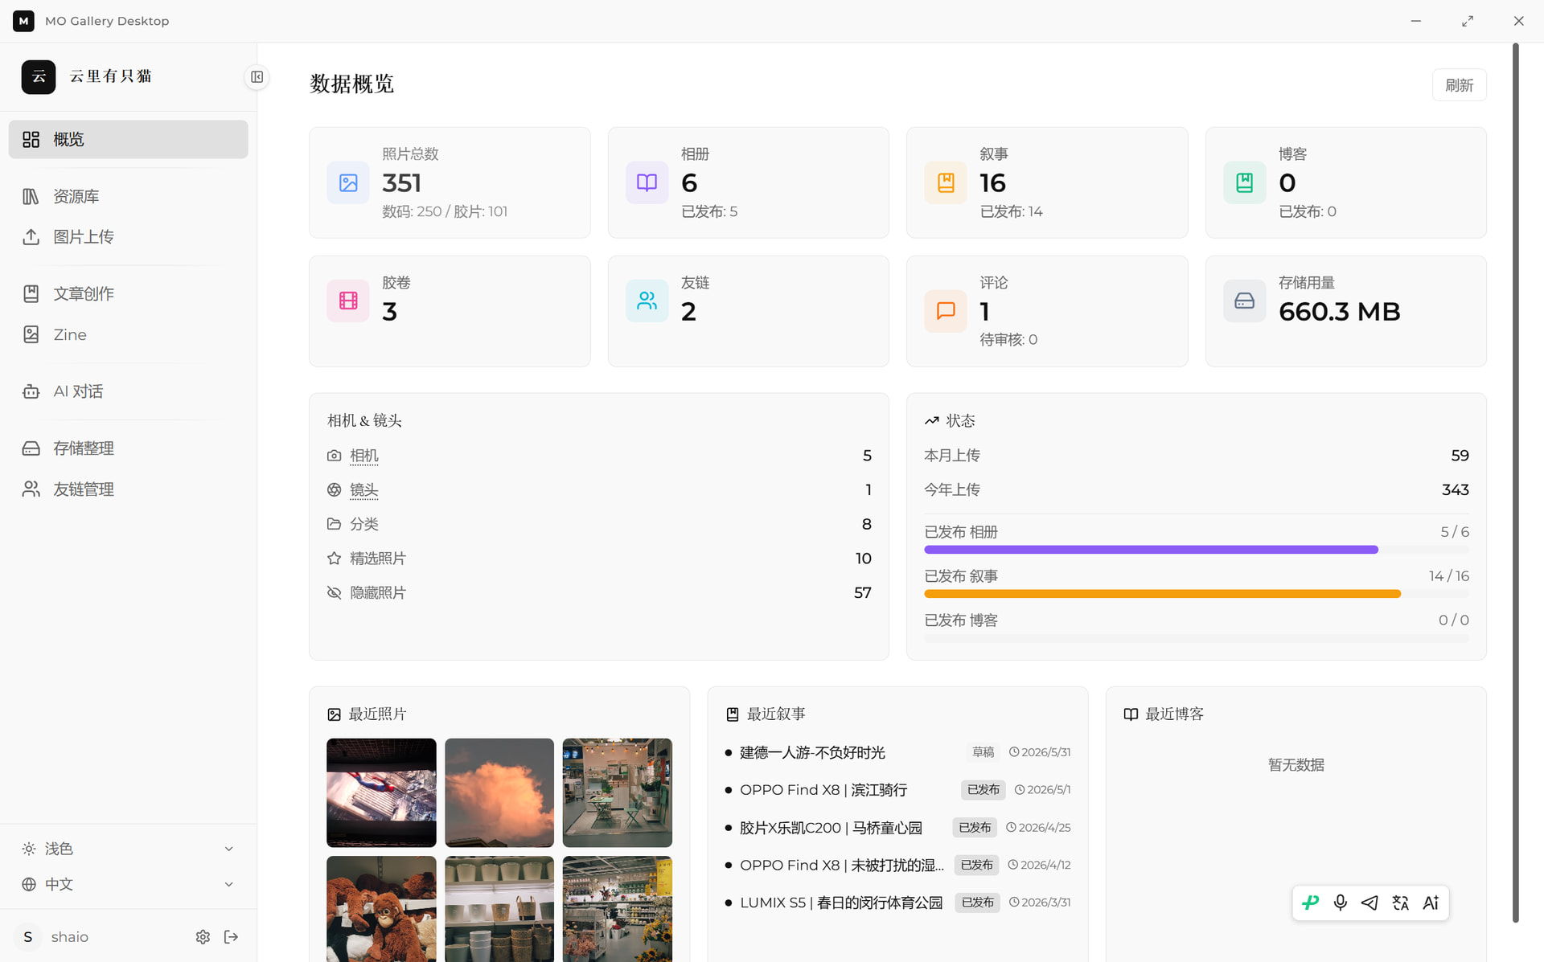Expand the 浅色 theme dropdown
Viewport: 1544px width, 962px height.
coord(129,849)
